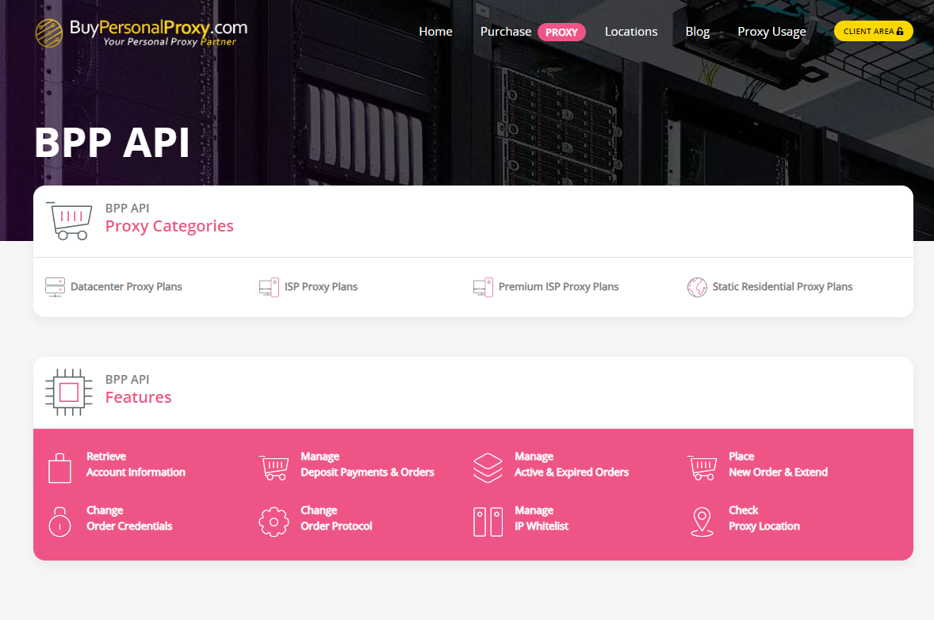Click the stacked layers icon for Active & Expired Orders
The image size is (934, 620).
[488, 468]
